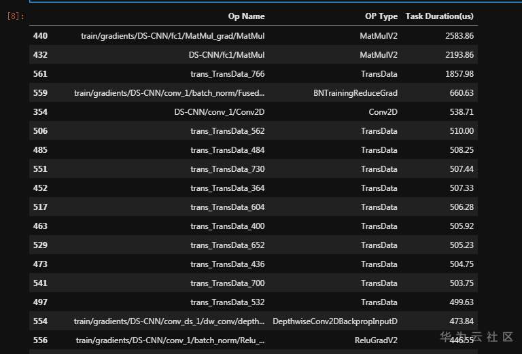
Task: Click op name trans_TransData_562
Action: click(x=228, y=131)
